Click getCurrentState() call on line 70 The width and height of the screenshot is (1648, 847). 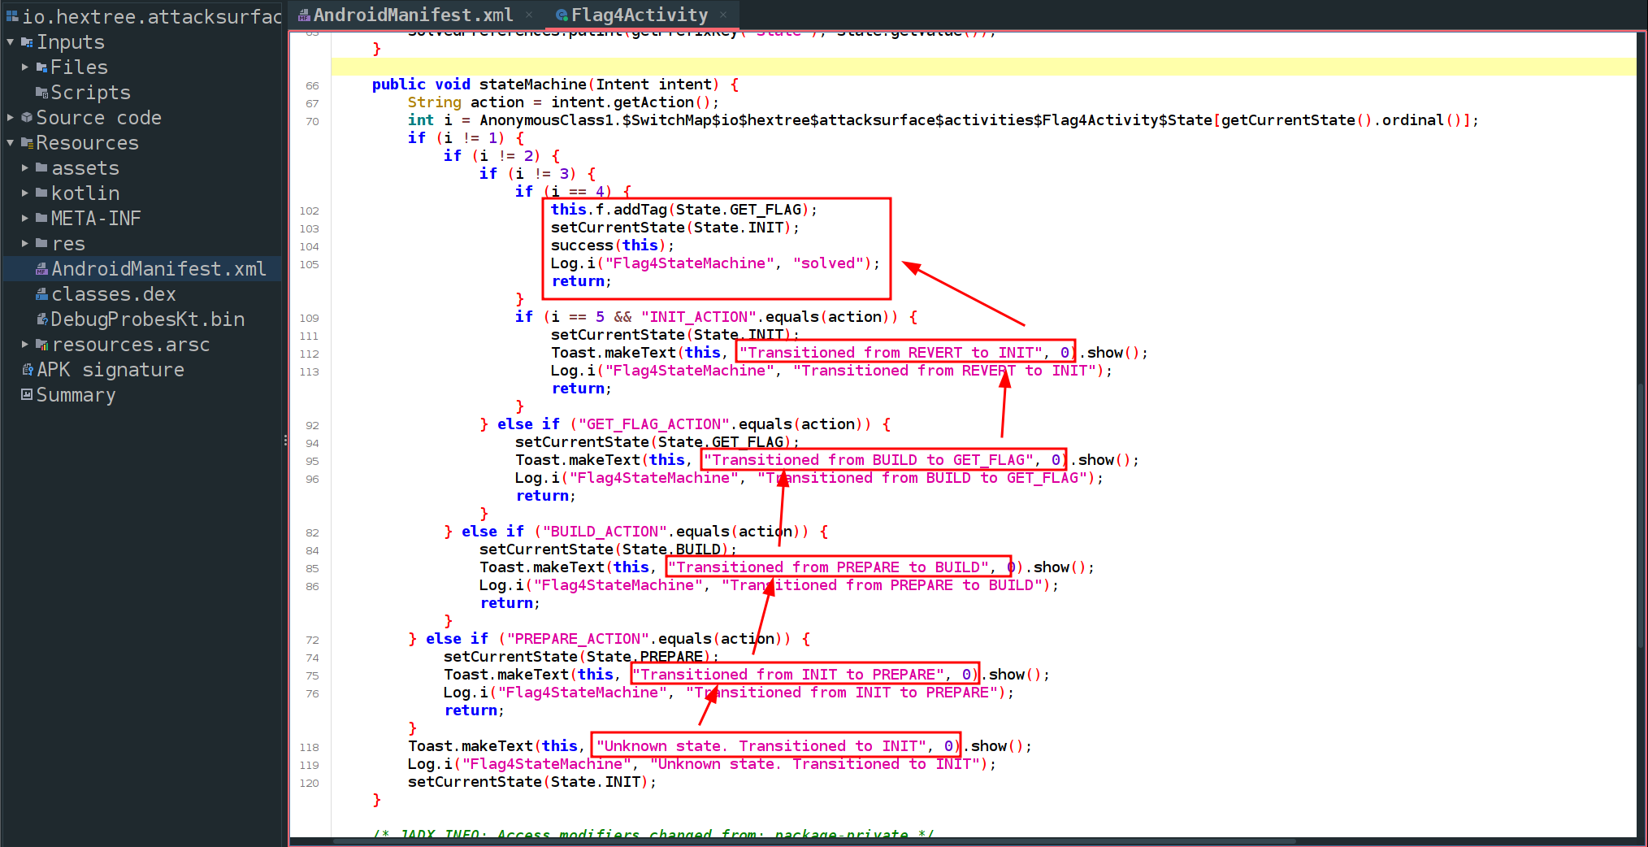1296,119
